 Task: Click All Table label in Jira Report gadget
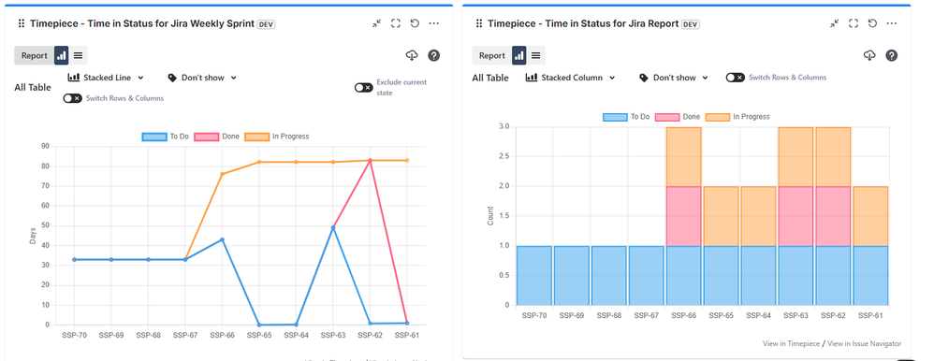pyautogui.click(x=490, y=78)
